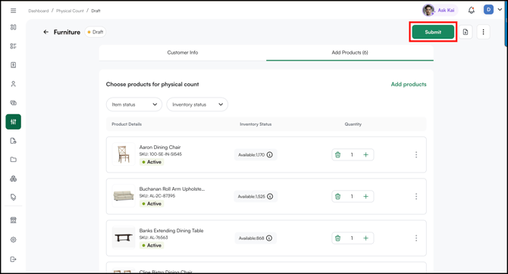Open Aaron Dining Chair row options menu
Screen dimensions: 508x274
coord(416,154)
